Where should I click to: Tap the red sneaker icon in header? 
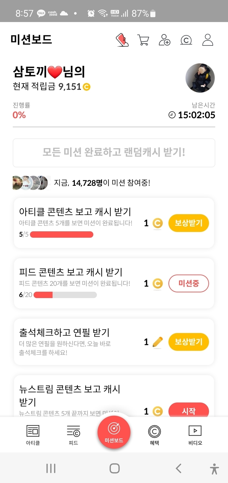(x=122, y=40)
